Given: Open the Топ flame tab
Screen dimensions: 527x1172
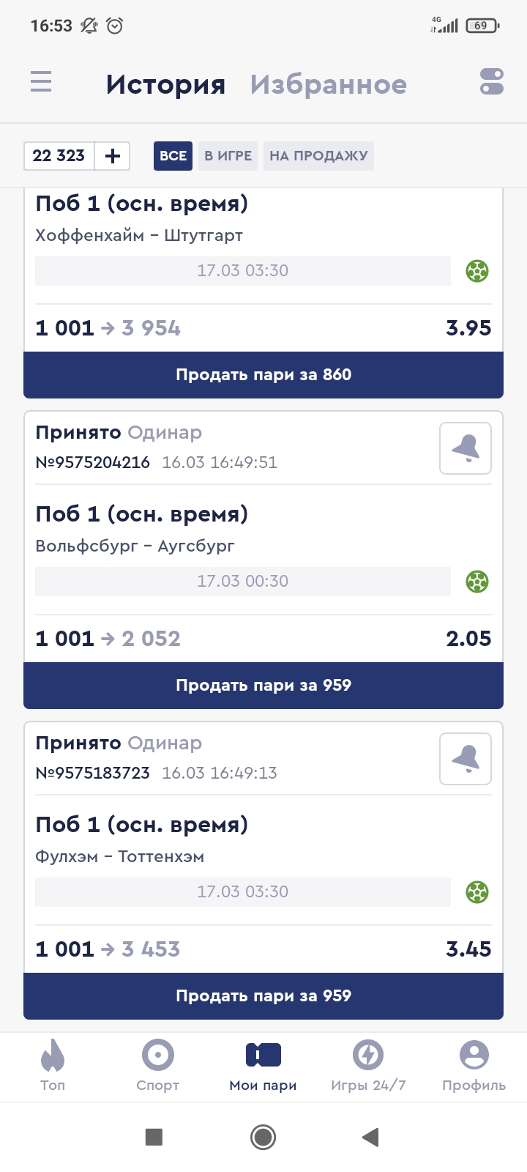Looking at the screenshot, I should point(53,1066).
